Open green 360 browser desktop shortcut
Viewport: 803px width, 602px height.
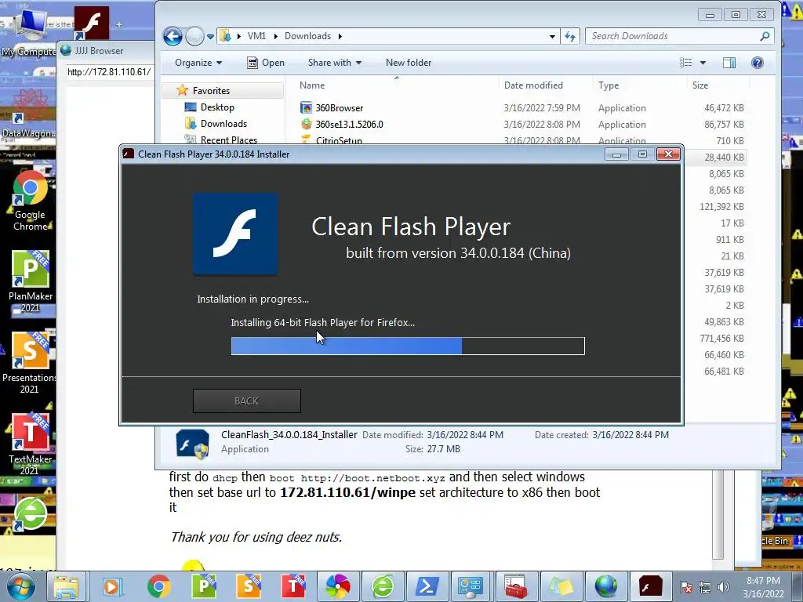click(x=30, y=513)
